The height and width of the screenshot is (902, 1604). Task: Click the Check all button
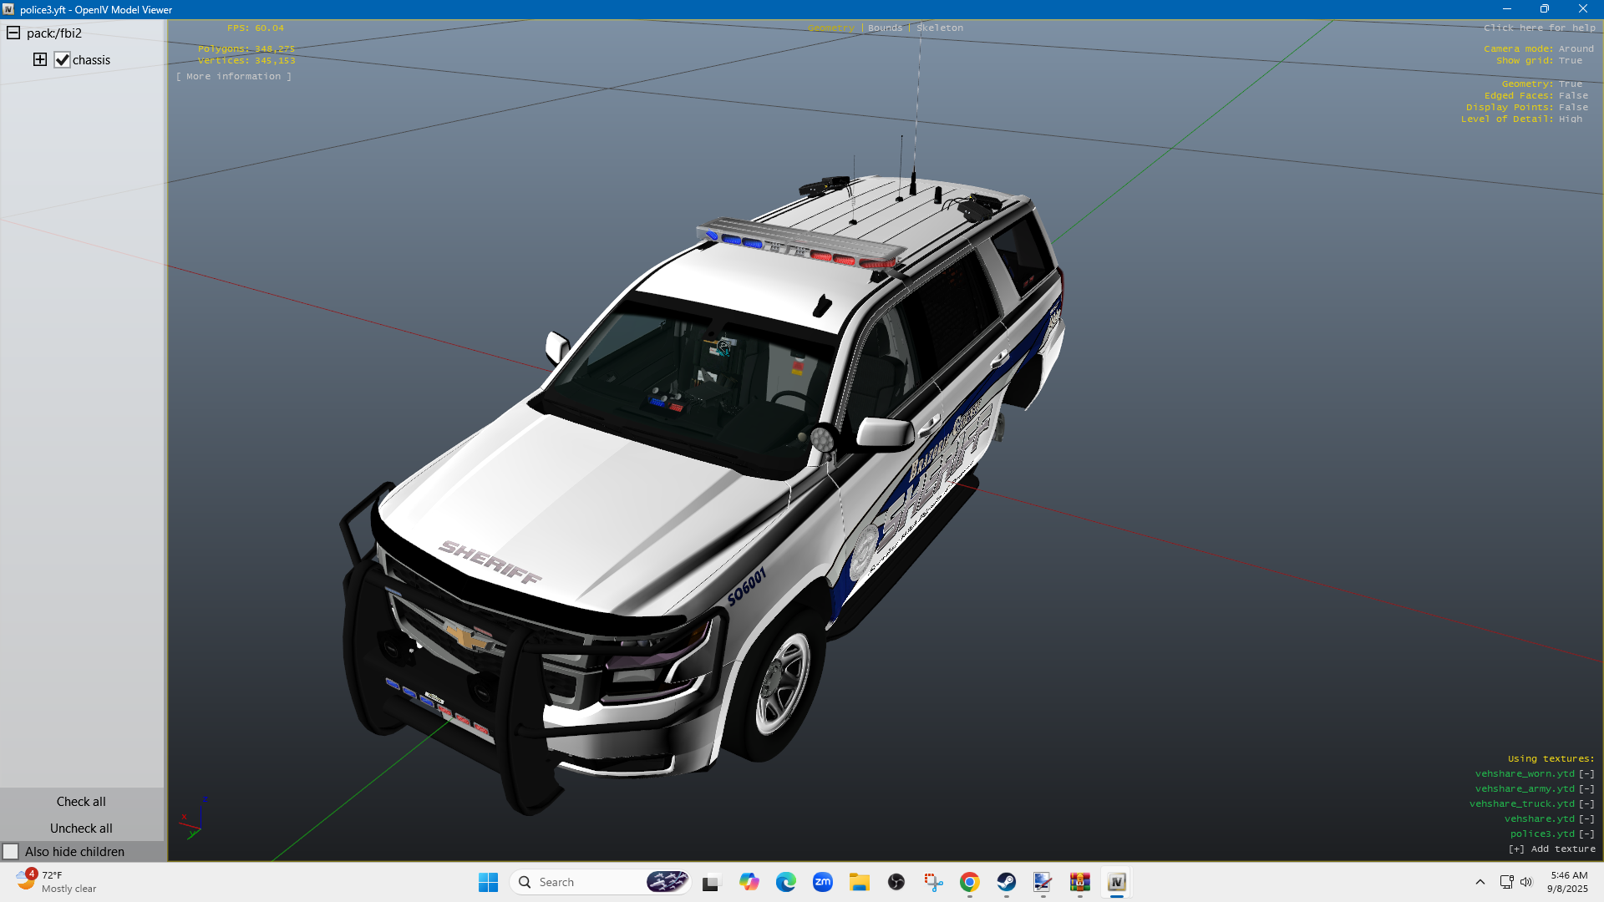[x=81, y=801]
